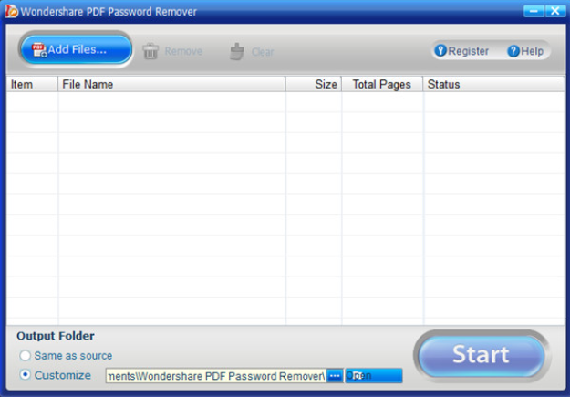570x397 pixels.
Task: Click the Size column header
Action: click(x=314, y=85)
